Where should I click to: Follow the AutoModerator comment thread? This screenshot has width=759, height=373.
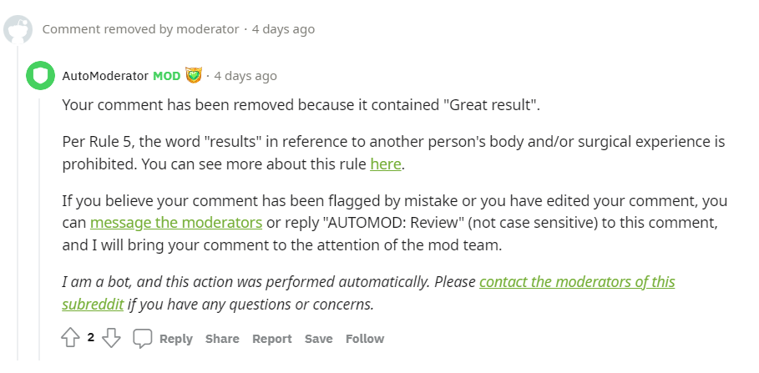[x=365, y=339]
